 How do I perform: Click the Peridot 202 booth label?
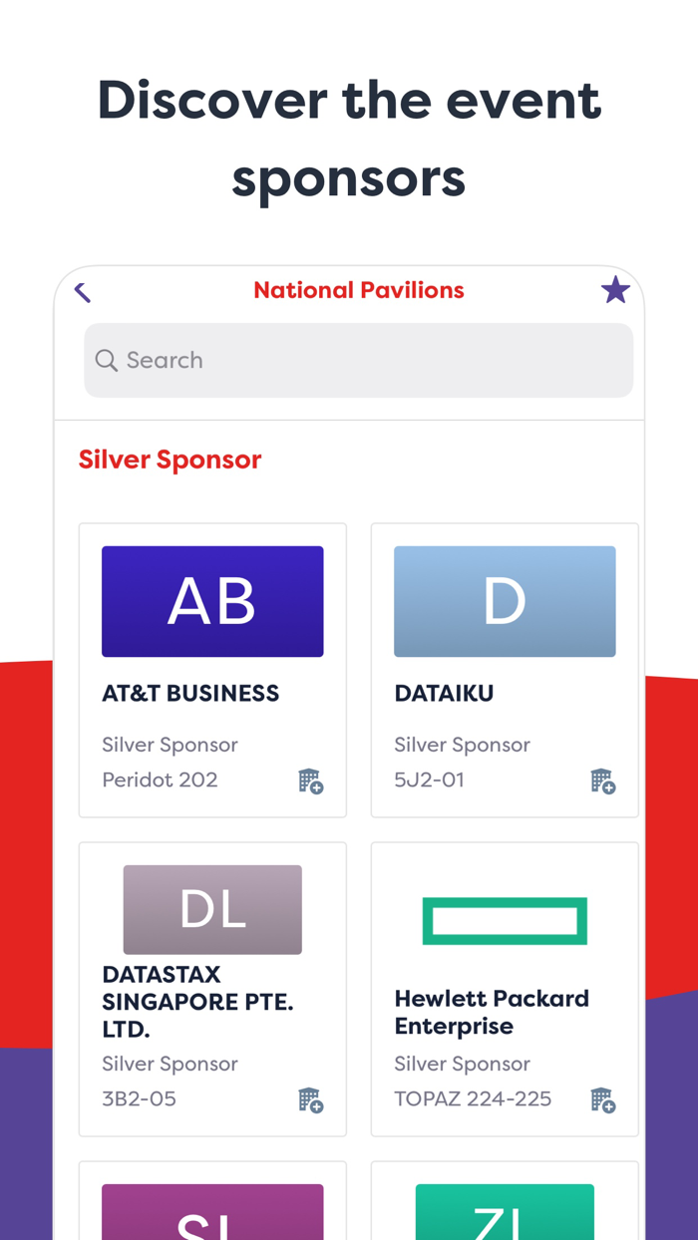click(161, 780)
